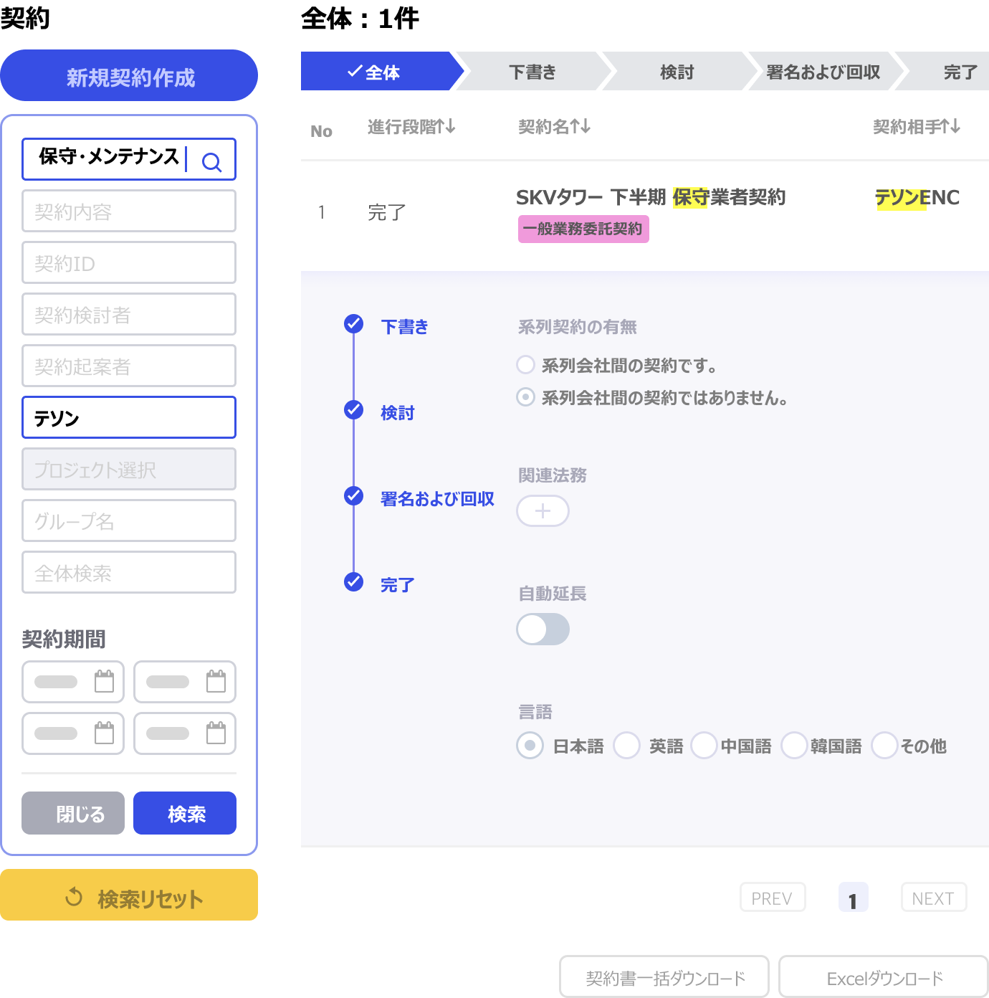Click the 全体検索 input field
The image size is (989, 998).
[x=129, y=572]
